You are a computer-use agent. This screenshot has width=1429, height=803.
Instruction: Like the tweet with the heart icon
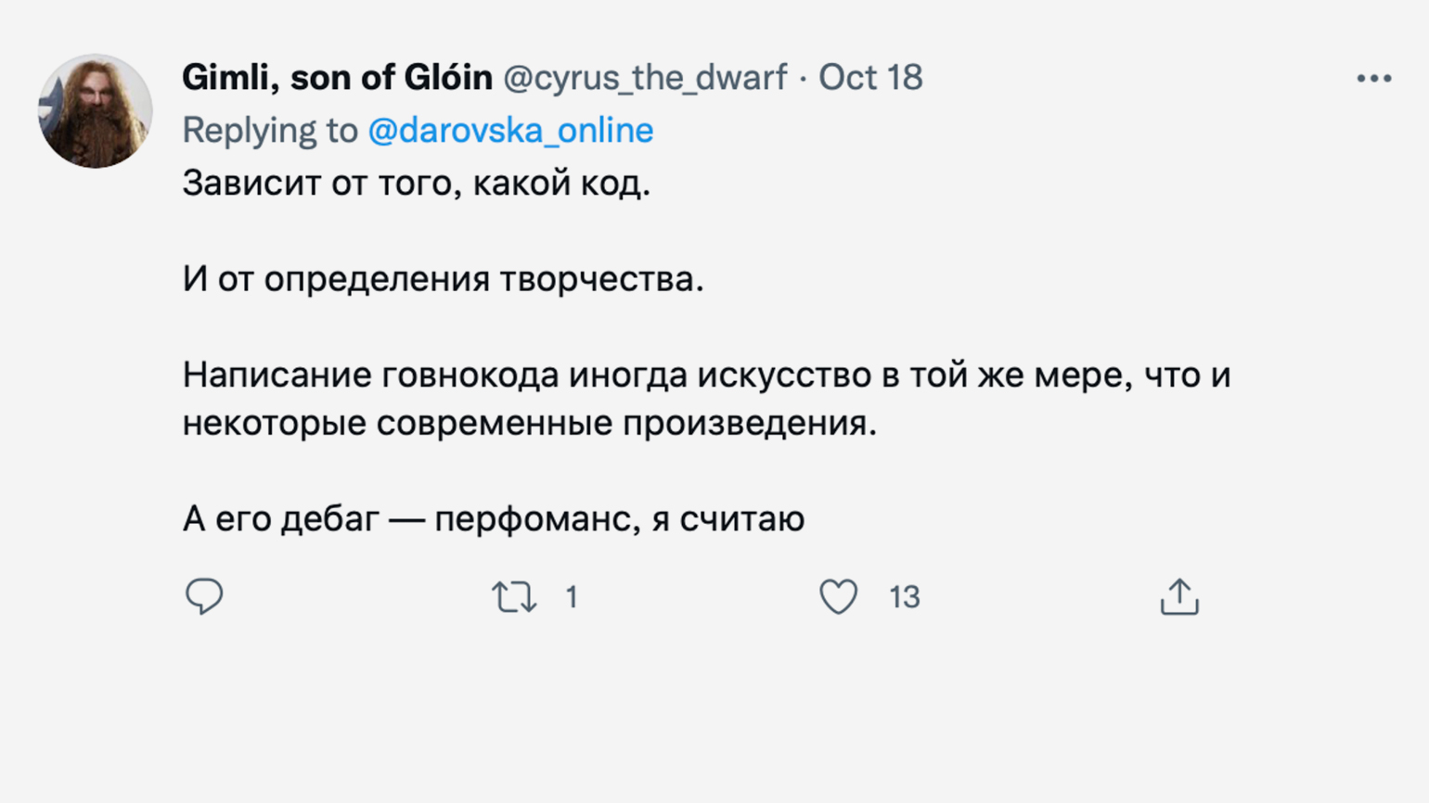click(838, 597)
